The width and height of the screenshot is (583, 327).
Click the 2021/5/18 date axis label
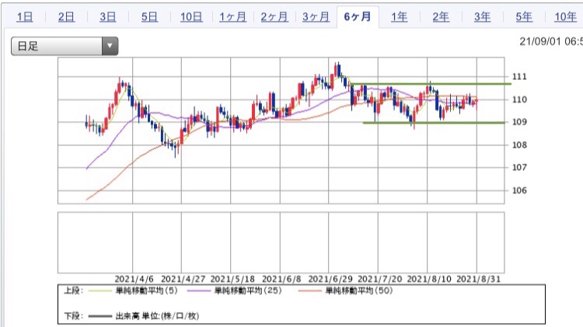[x=232, y=279]
